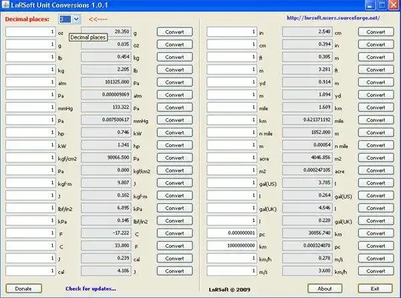Viewport: 401px width, 298px height.
Task: Click the oz input field
Action: pos(31,31)
